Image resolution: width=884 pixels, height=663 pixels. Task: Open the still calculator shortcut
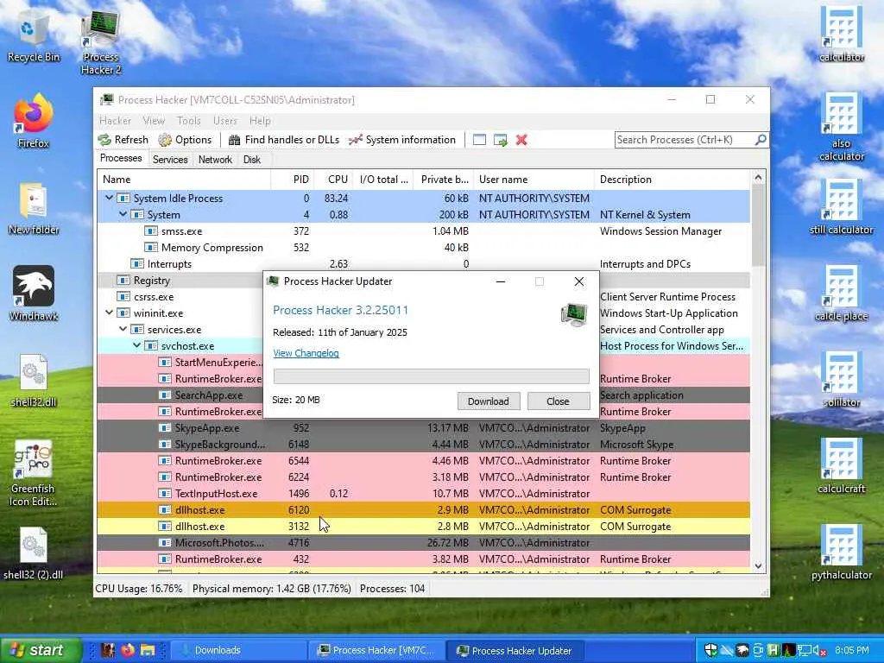[x=841, y=207]
